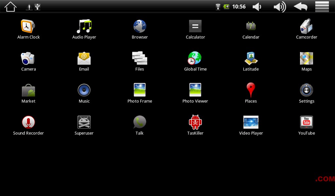
Task: Open the YouTube app
Action: tap(306, 122)
